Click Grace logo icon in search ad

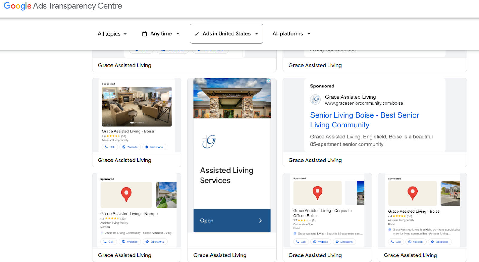[x=316, y=99]
